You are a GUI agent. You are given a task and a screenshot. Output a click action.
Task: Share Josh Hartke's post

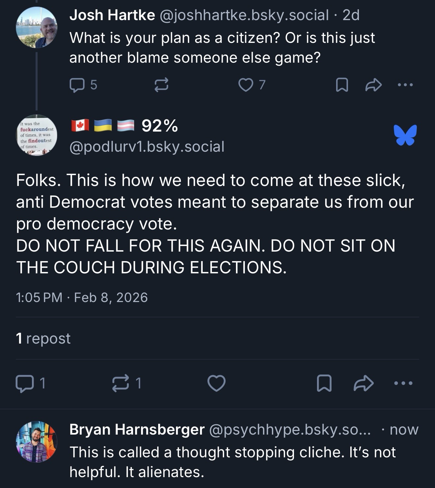click(373, 85)
